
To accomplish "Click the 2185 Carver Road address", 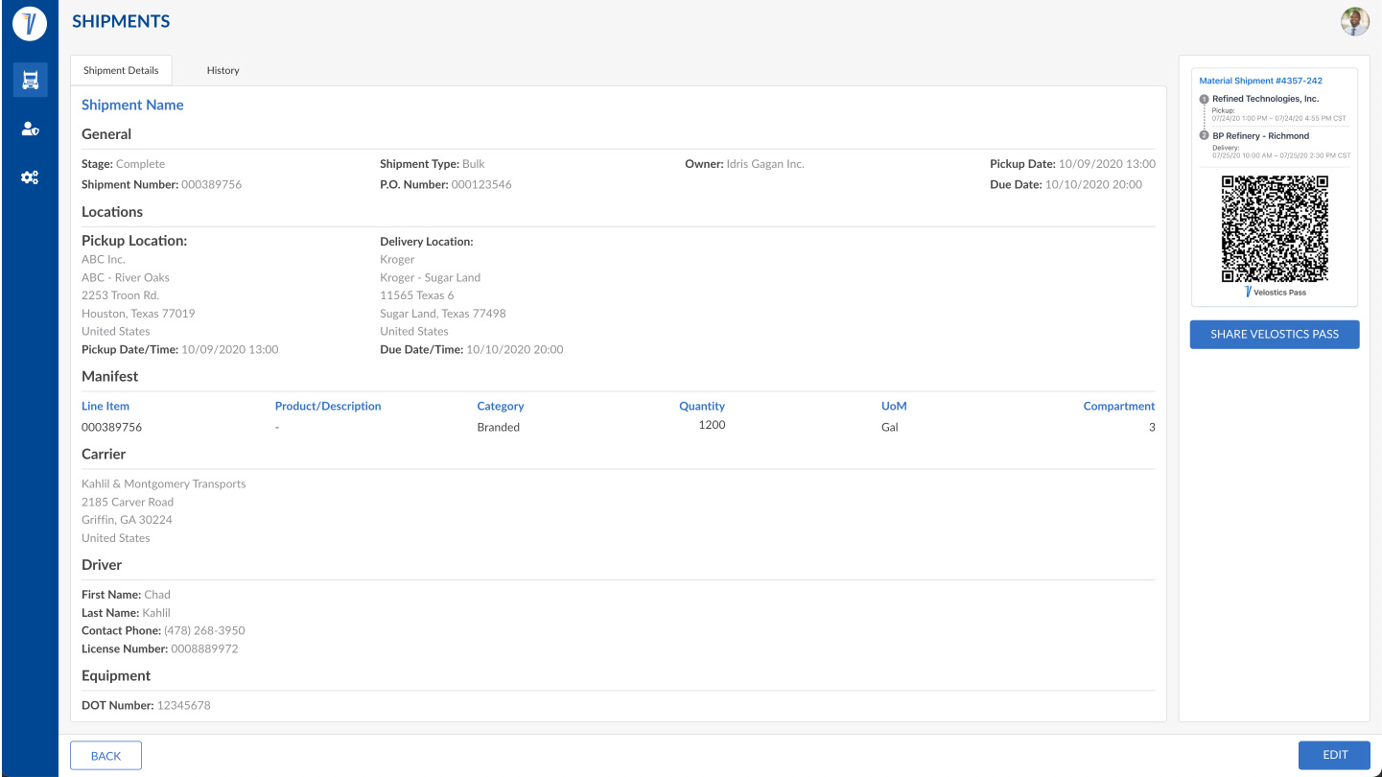I will pyautogui.click(x=128, y=502).
